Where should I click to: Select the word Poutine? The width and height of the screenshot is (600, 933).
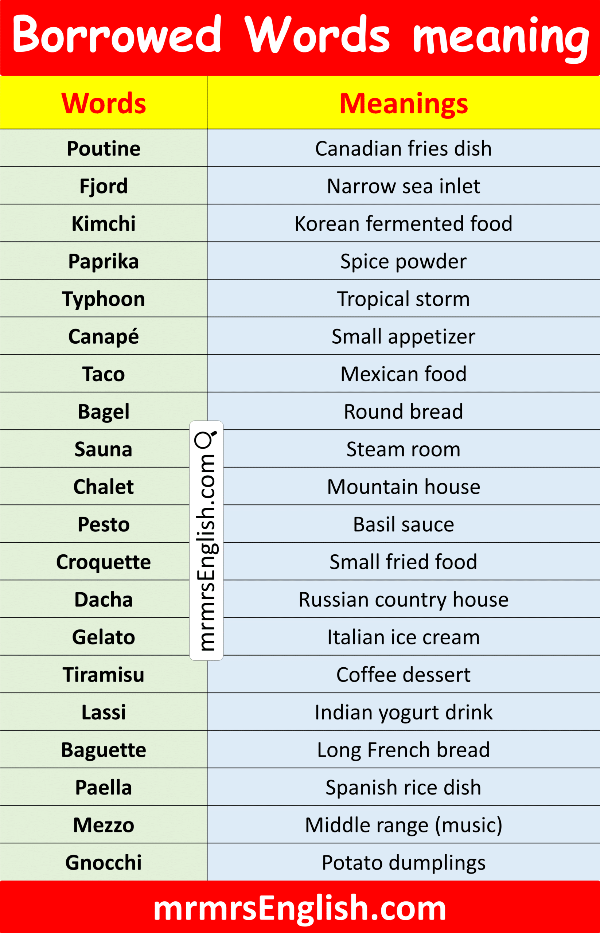click(104, 148)
